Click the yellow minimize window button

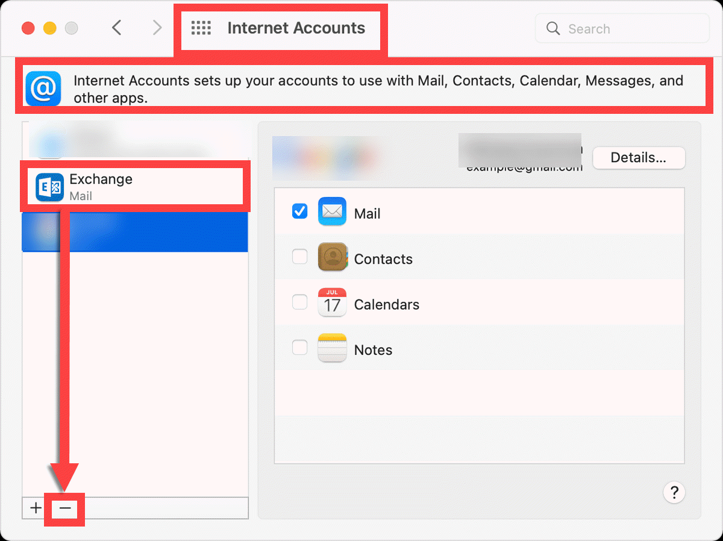[x=49, y=28]
